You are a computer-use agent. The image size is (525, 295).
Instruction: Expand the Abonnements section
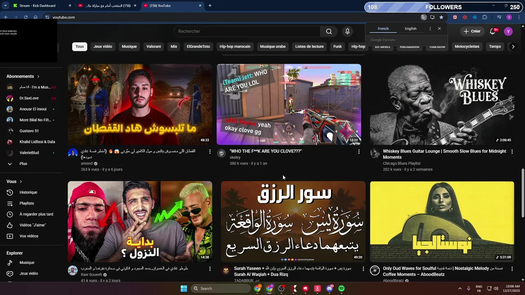(x=23, y=76)
